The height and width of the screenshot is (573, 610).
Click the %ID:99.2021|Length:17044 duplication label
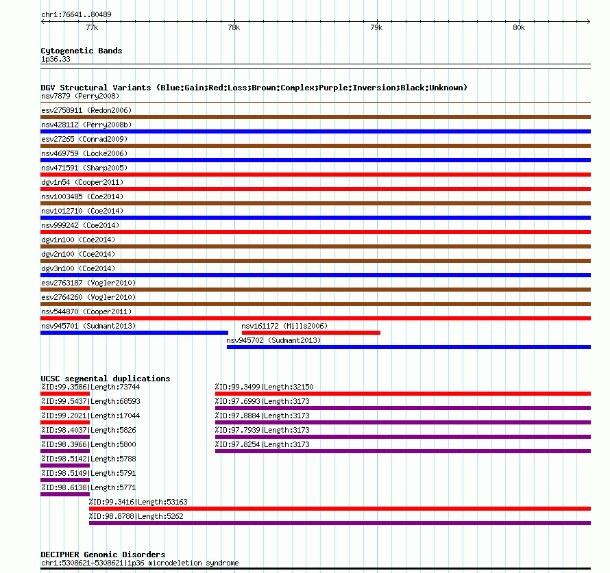click(90, 416)
